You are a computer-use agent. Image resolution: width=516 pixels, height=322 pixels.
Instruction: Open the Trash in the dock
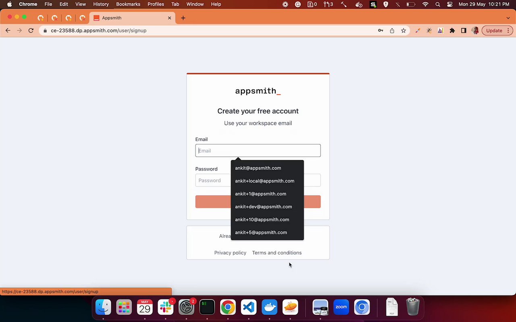[x=412, y=307]
